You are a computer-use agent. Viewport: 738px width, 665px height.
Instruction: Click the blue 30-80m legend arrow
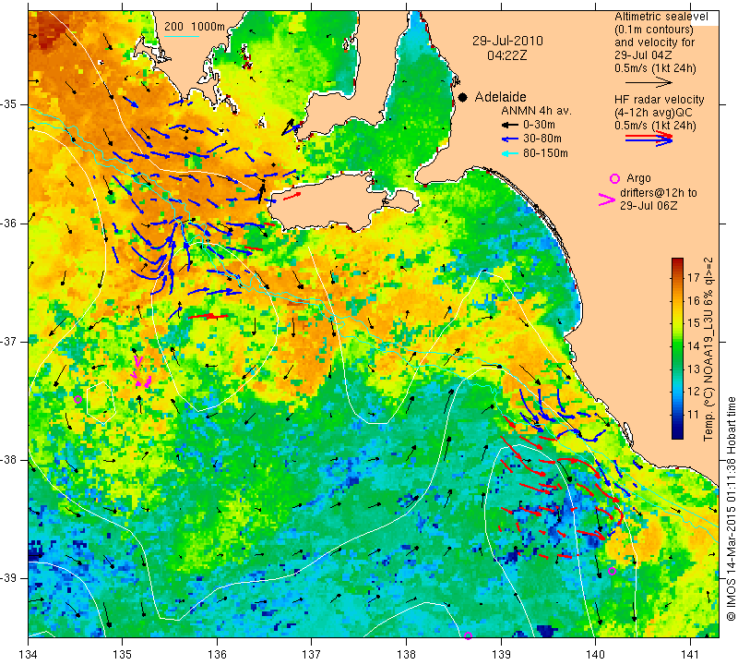[510, 139]
